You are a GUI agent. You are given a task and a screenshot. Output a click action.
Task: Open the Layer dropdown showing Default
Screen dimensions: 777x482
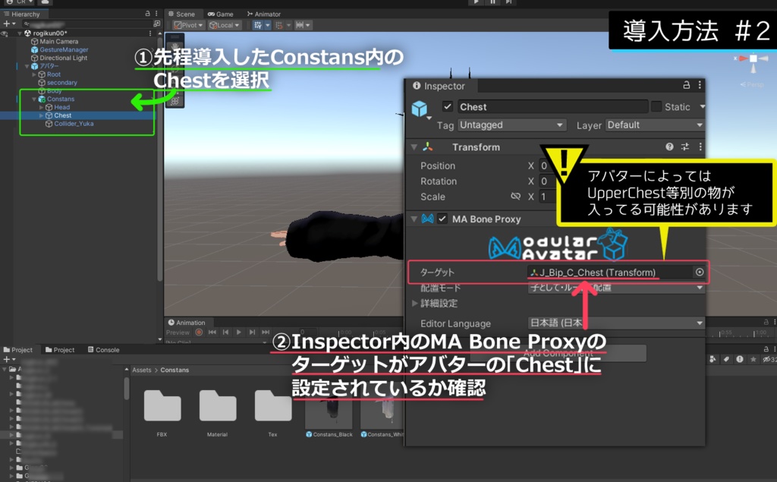point(655,125)
